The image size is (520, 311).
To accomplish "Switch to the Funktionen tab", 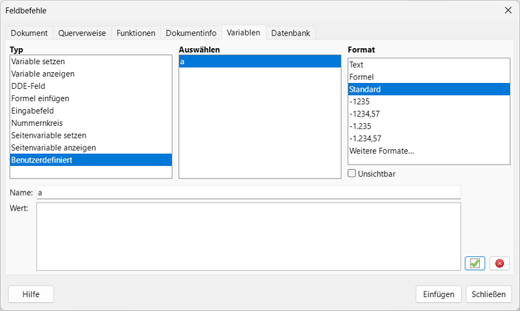I will click(x=136, y=33).
